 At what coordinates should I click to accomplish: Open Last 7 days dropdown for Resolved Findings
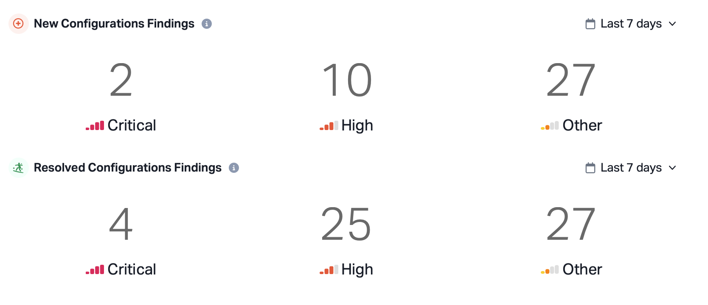pyautogui.click(x=631, y=168)
